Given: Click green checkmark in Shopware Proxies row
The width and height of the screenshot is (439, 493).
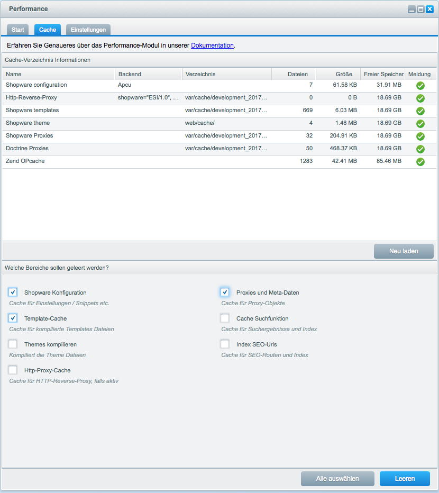Looking at the screenshot, I should 420,136.
